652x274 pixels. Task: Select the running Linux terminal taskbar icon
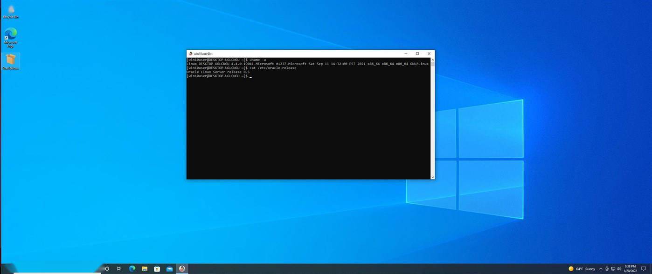tap(182, 268)
